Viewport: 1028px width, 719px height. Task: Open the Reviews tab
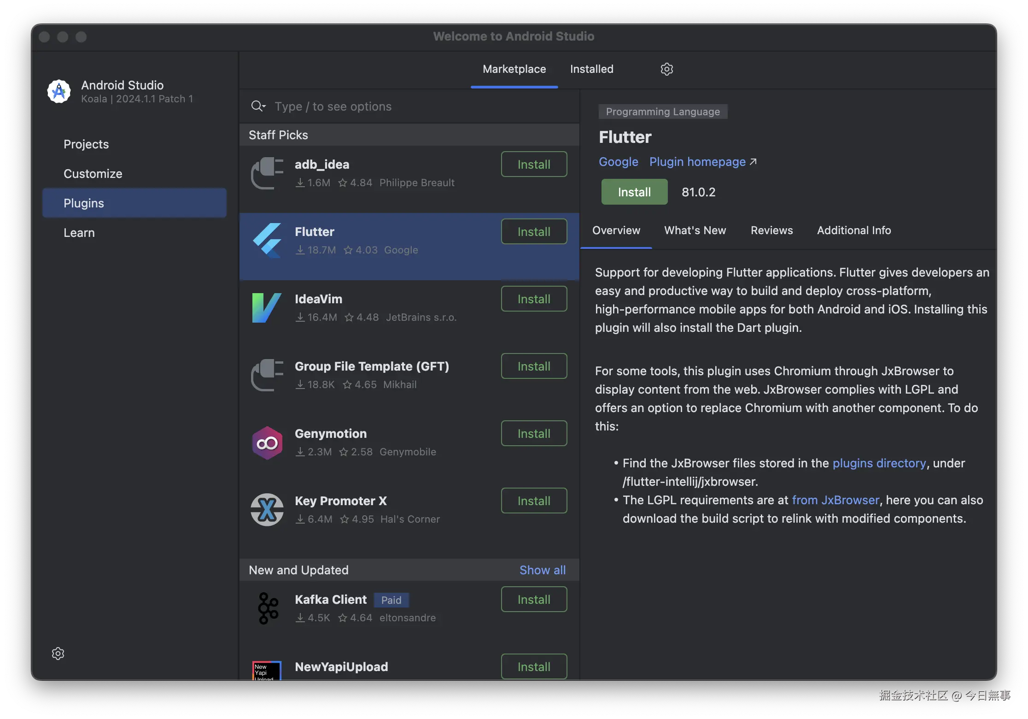pyautogui.click(x=771, y=230)
